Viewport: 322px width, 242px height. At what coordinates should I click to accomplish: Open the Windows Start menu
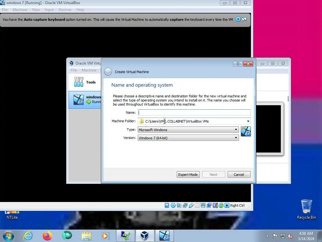click(8, 236)
